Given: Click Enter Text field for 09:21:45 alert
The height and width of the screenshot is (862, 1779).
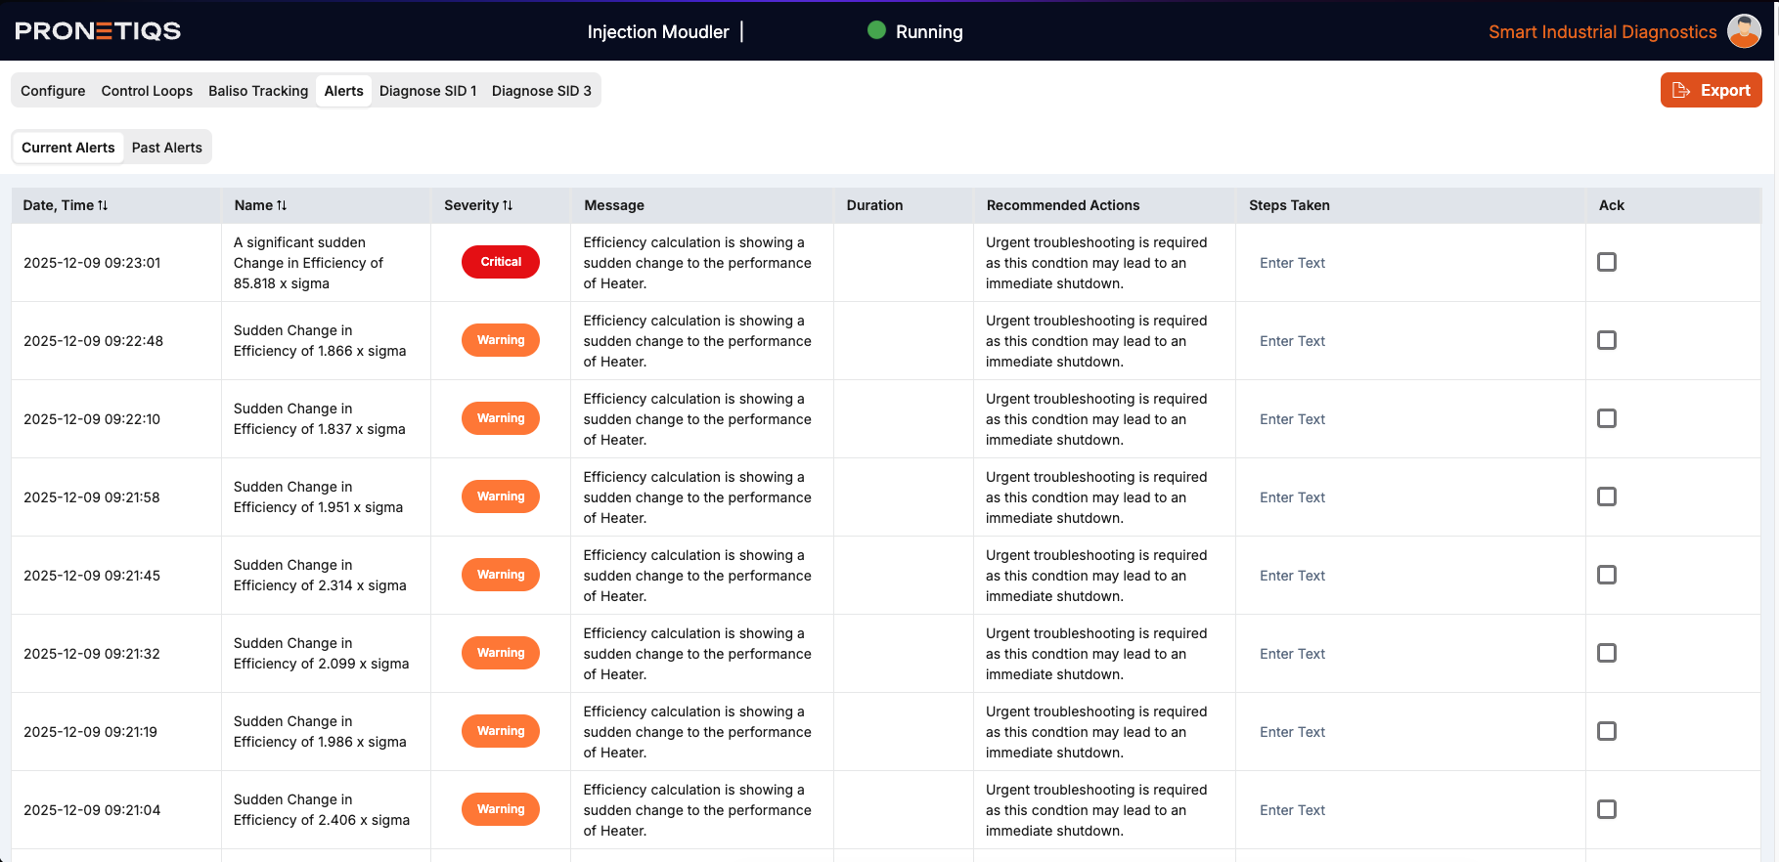Looking at the screenshot, I should click(1292, 576).
